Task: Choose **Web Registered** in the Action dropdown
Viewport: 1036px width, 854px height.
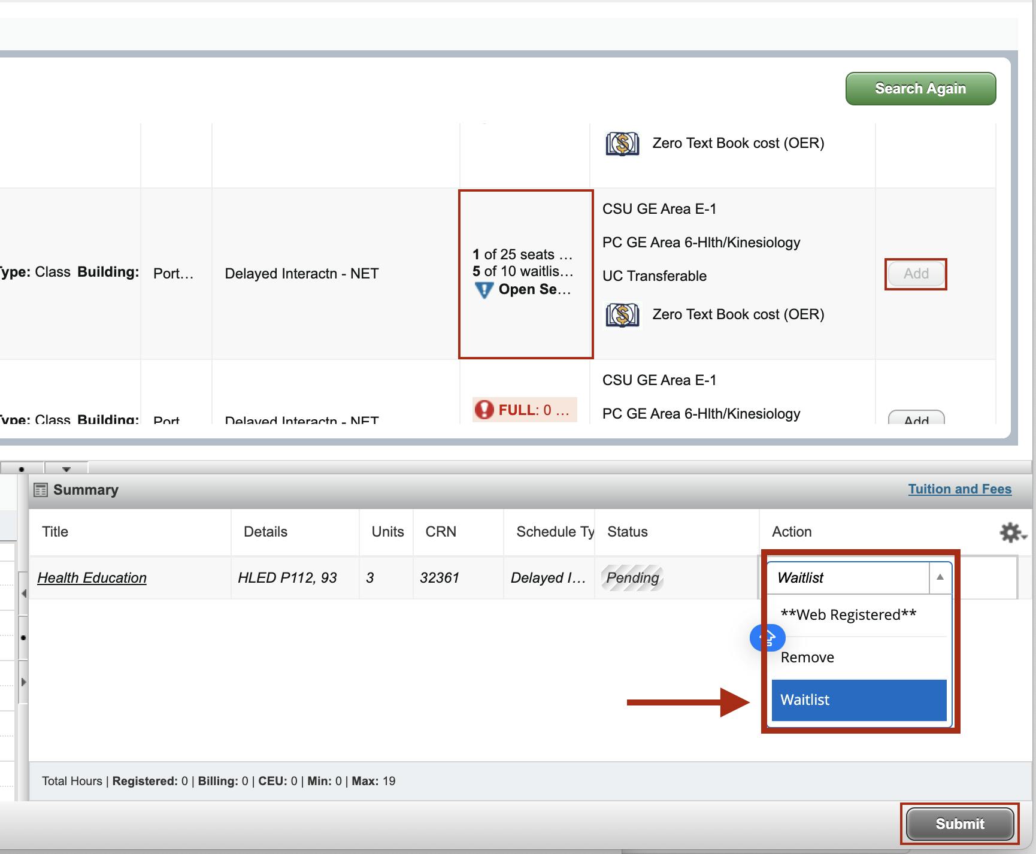Action: pyautogui.click(x=847, y=614)
